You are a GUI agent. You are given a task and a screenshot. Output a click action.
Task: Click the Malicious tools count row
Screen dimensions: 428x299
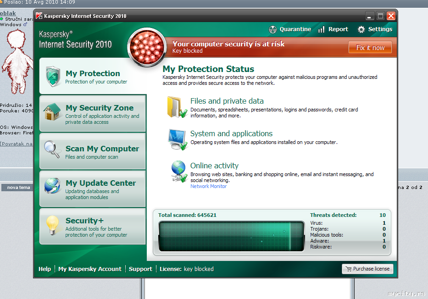click(348, 235)
